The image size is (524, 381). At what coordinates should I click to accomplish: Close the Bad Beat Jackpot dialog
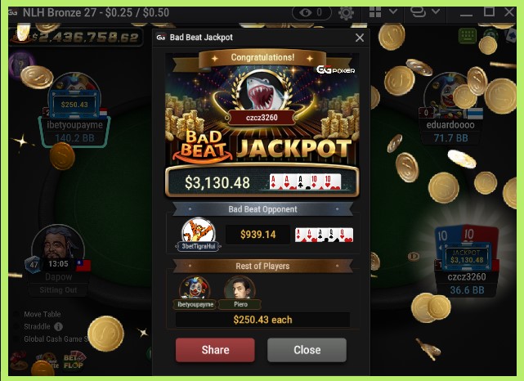[x=360, y=38]
